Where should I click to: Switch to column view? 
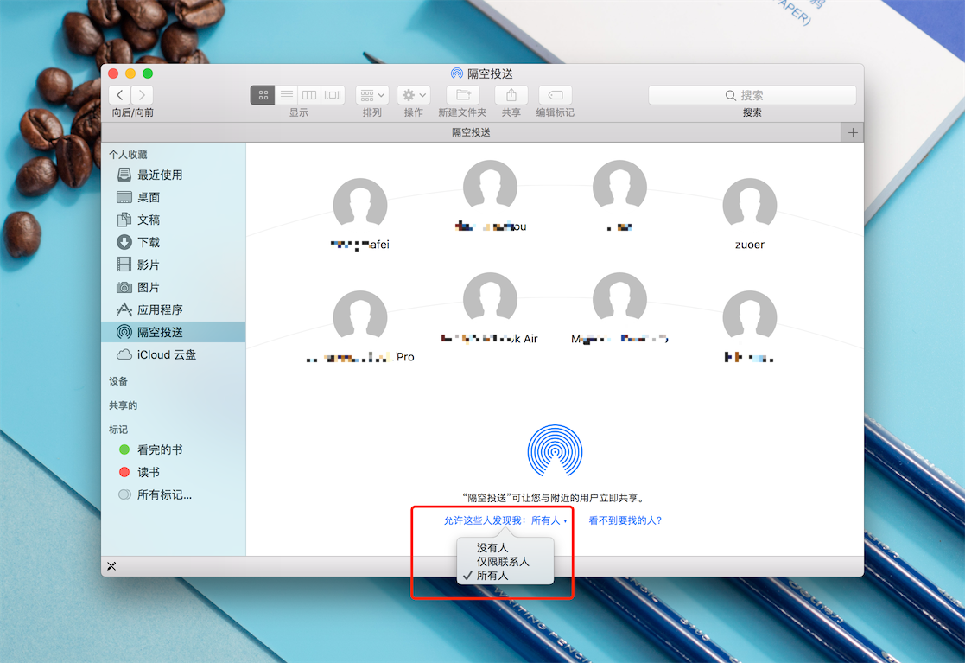pyautogui.click(x=309, y=95)
